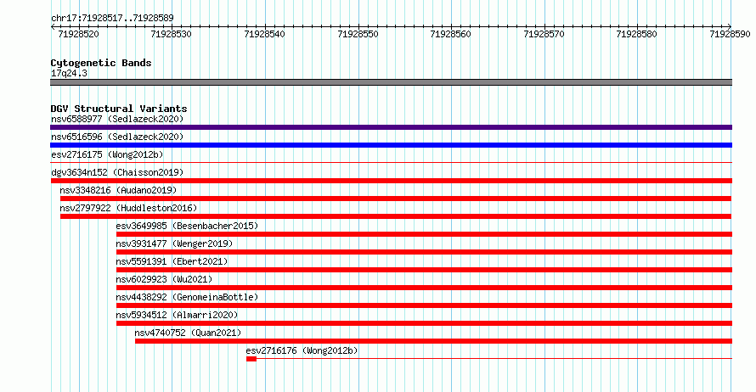Click ruler position 71928570

pos(544,34)
